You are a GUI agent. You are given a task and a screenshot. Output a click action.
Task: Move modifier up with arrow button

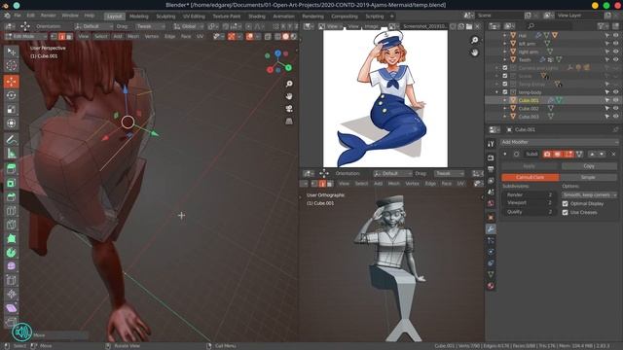click(x=592, y=154)
